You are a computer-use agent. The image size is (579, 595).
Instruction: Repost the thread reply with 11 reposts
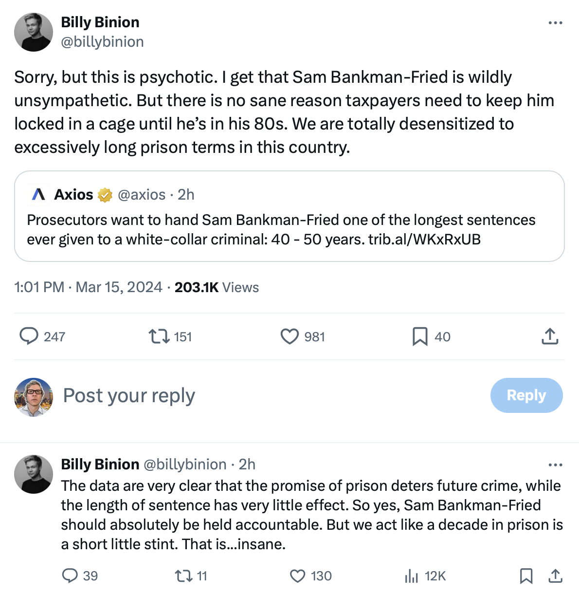pos(183,576)
